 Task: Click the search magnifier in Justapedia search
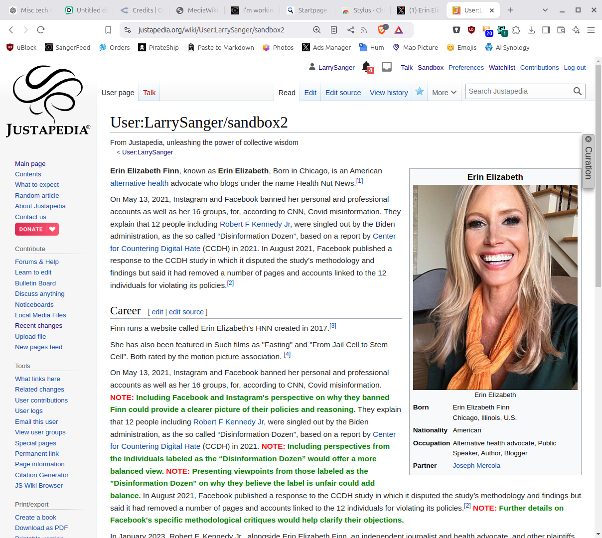(577, 91)
